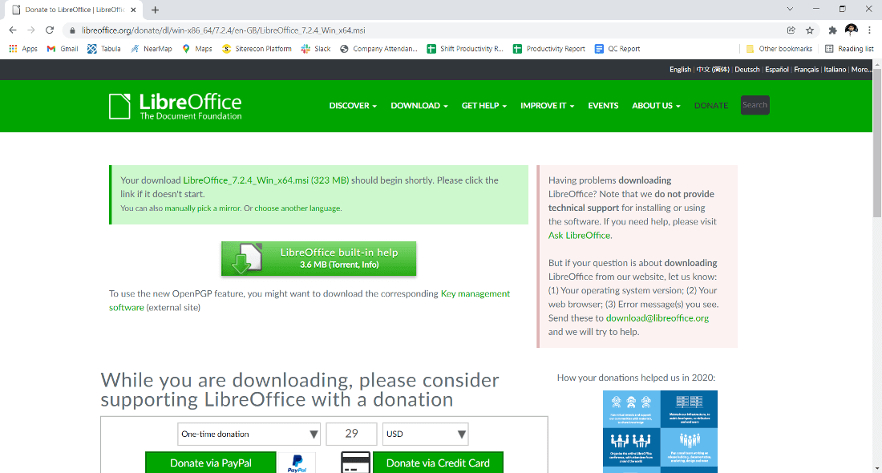The width and height of the screenshot is (882, 473).
Task: Open the tab search chevron
Action: click(x=790, y=9)
